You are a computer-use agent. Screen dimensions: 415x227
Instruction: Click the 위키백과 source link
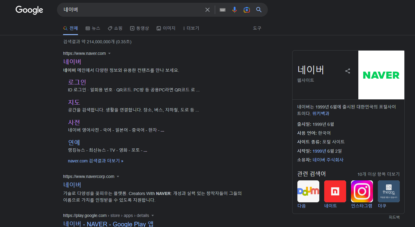tap(321, 113)
